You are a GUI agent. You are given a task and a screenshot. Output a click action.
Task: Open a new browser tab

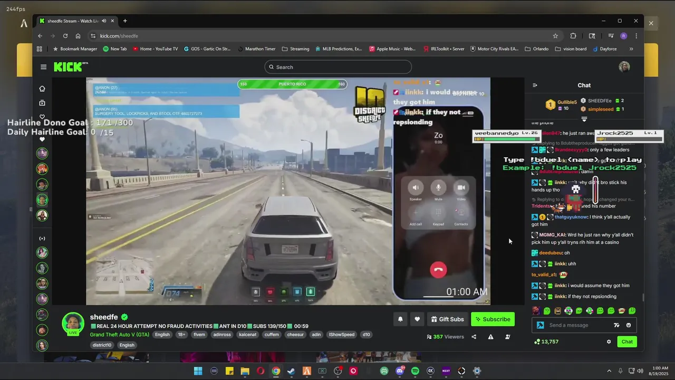(x=125, y=21)
